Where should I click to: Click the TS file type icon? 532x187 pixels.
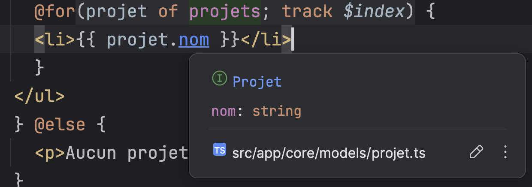pyautogui.click(x=220, y=150)
